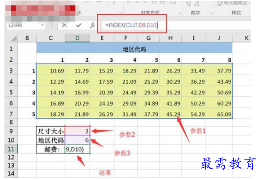
Task: Select column H header
Action: click(x=170, y=38)
